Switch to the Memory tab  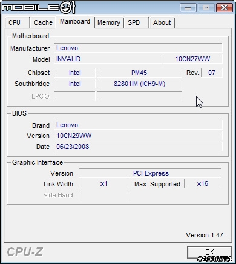pos(109,22)
